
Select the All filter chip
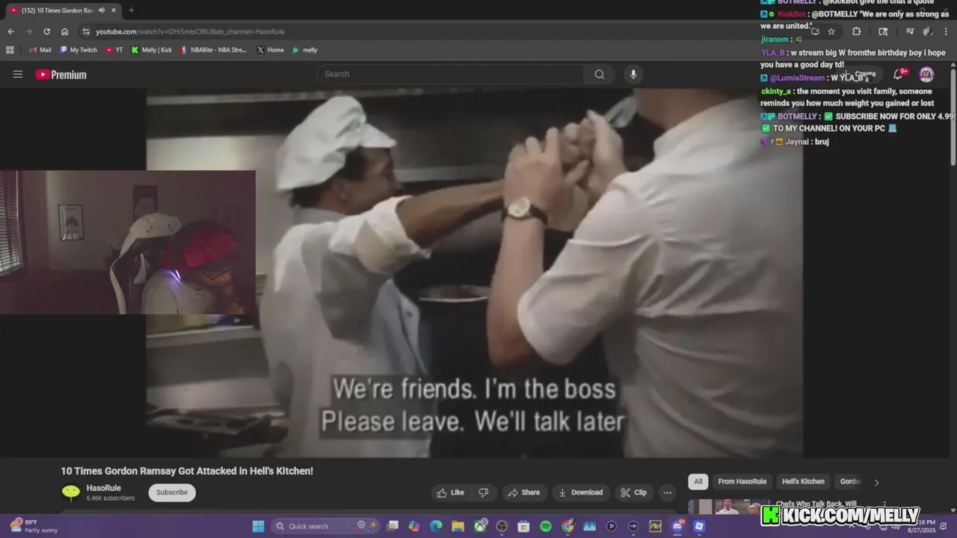tap(698, 481)
